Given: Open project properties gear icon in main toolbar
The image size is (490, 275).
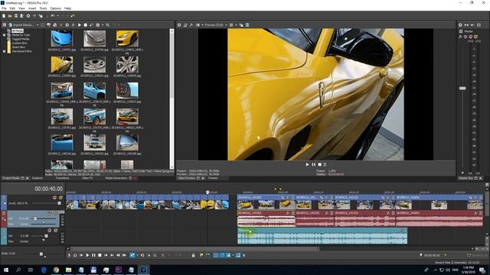Looking at the screenshot, I should [x=28, y=16].
